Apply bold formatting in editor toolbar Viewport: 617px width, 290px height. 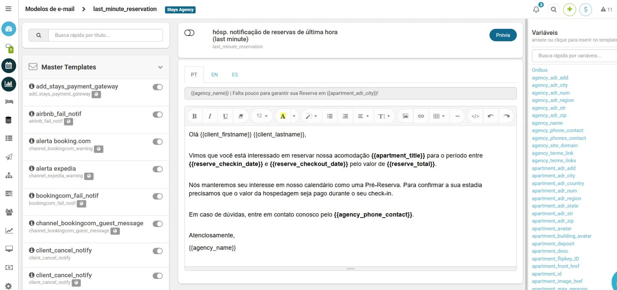[x=194, y=116]
